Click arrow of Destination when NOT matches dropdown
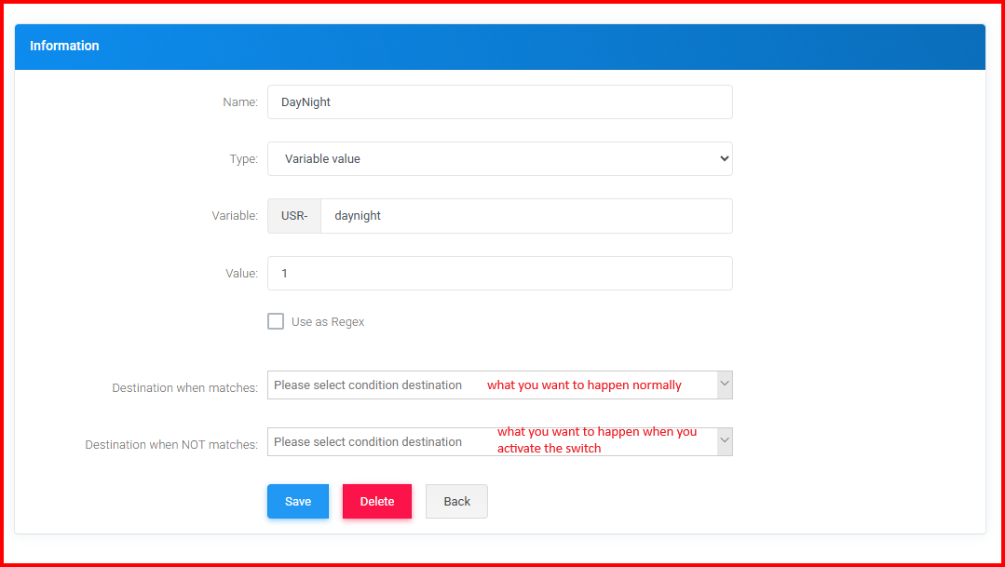Image resolution: width=1005 pixels, height=567 pixels. coord(725,442)
